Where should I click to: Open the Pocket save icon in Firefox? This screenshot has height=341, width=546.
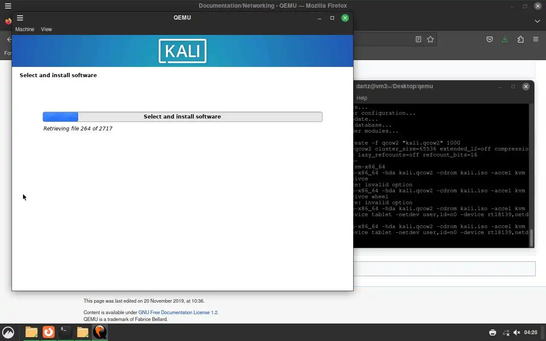coord(490,39)
